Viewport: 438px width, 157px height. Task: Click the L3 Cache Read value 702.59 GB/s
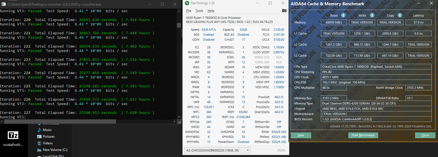pos(334,56)
